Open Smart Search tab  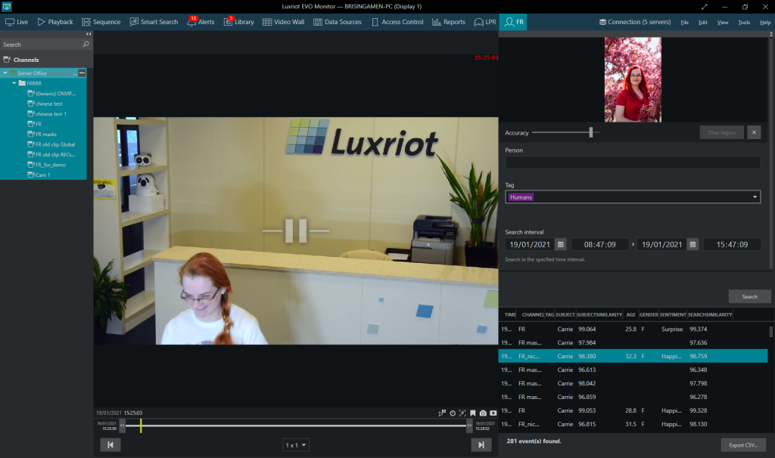[154, 22]
